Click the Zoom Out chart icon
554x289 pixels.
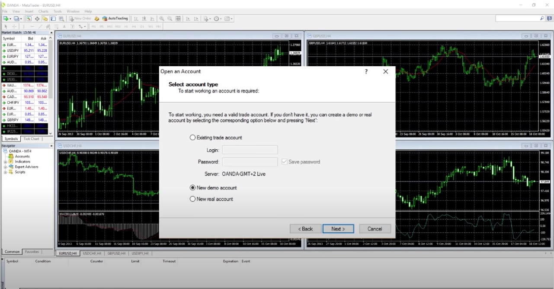tap(170, 19)
